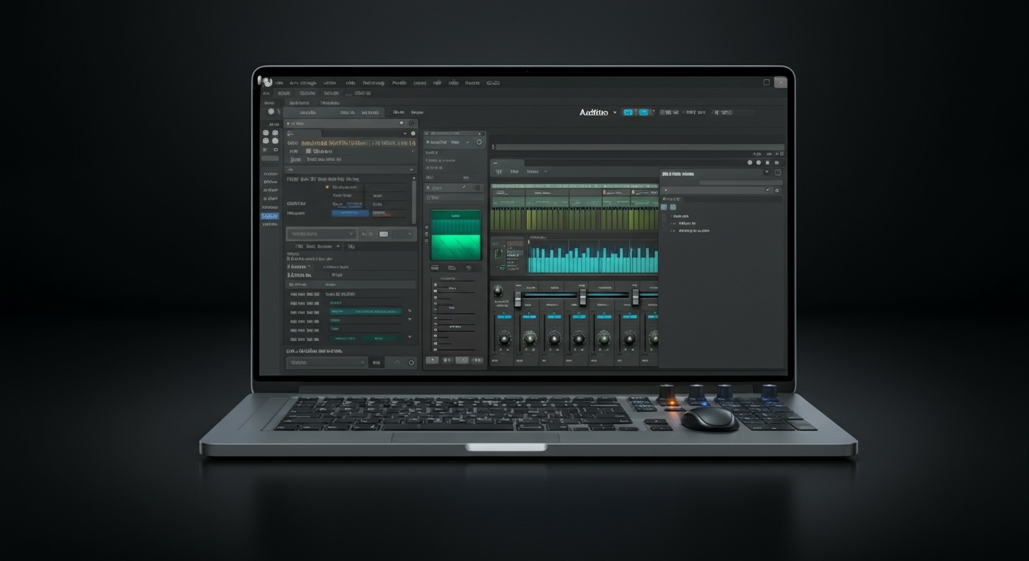The image size is (1029, 561).
Task: Open the preset dropdown in the left properties panel
Action: click(x=320, y=234)
